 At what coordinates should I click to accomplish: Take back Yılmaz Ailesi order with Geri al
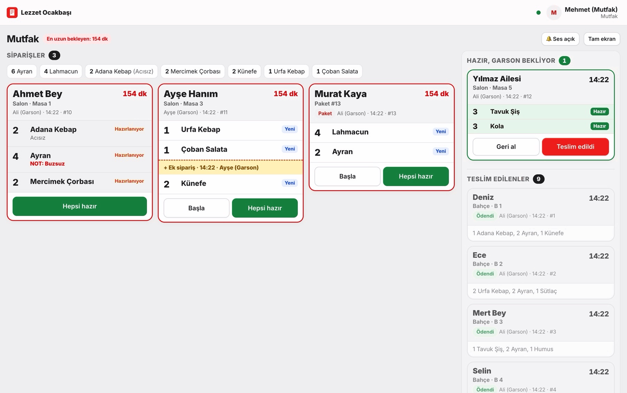506,147
